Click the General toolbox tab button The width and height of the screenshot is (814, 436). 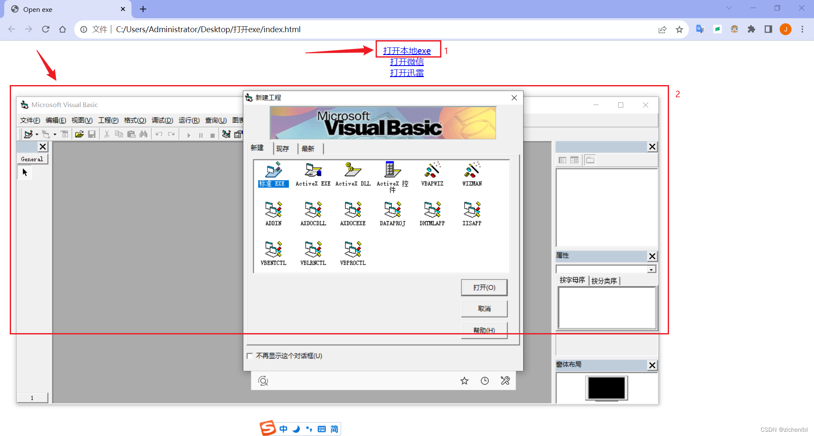(x=32, y=159)
